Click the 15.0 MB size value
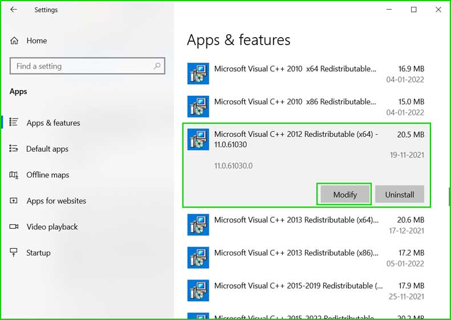Viewport: 451px width, 320px height. pyautogui.click(x=411, y=102)
